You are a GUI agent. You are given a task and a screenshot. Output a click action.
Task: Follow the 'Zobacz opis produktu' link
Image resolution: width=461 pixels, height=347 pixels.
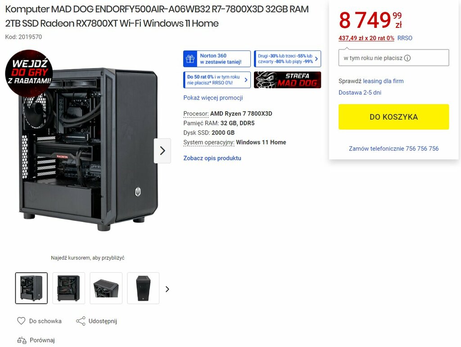[x=212, y=158]
